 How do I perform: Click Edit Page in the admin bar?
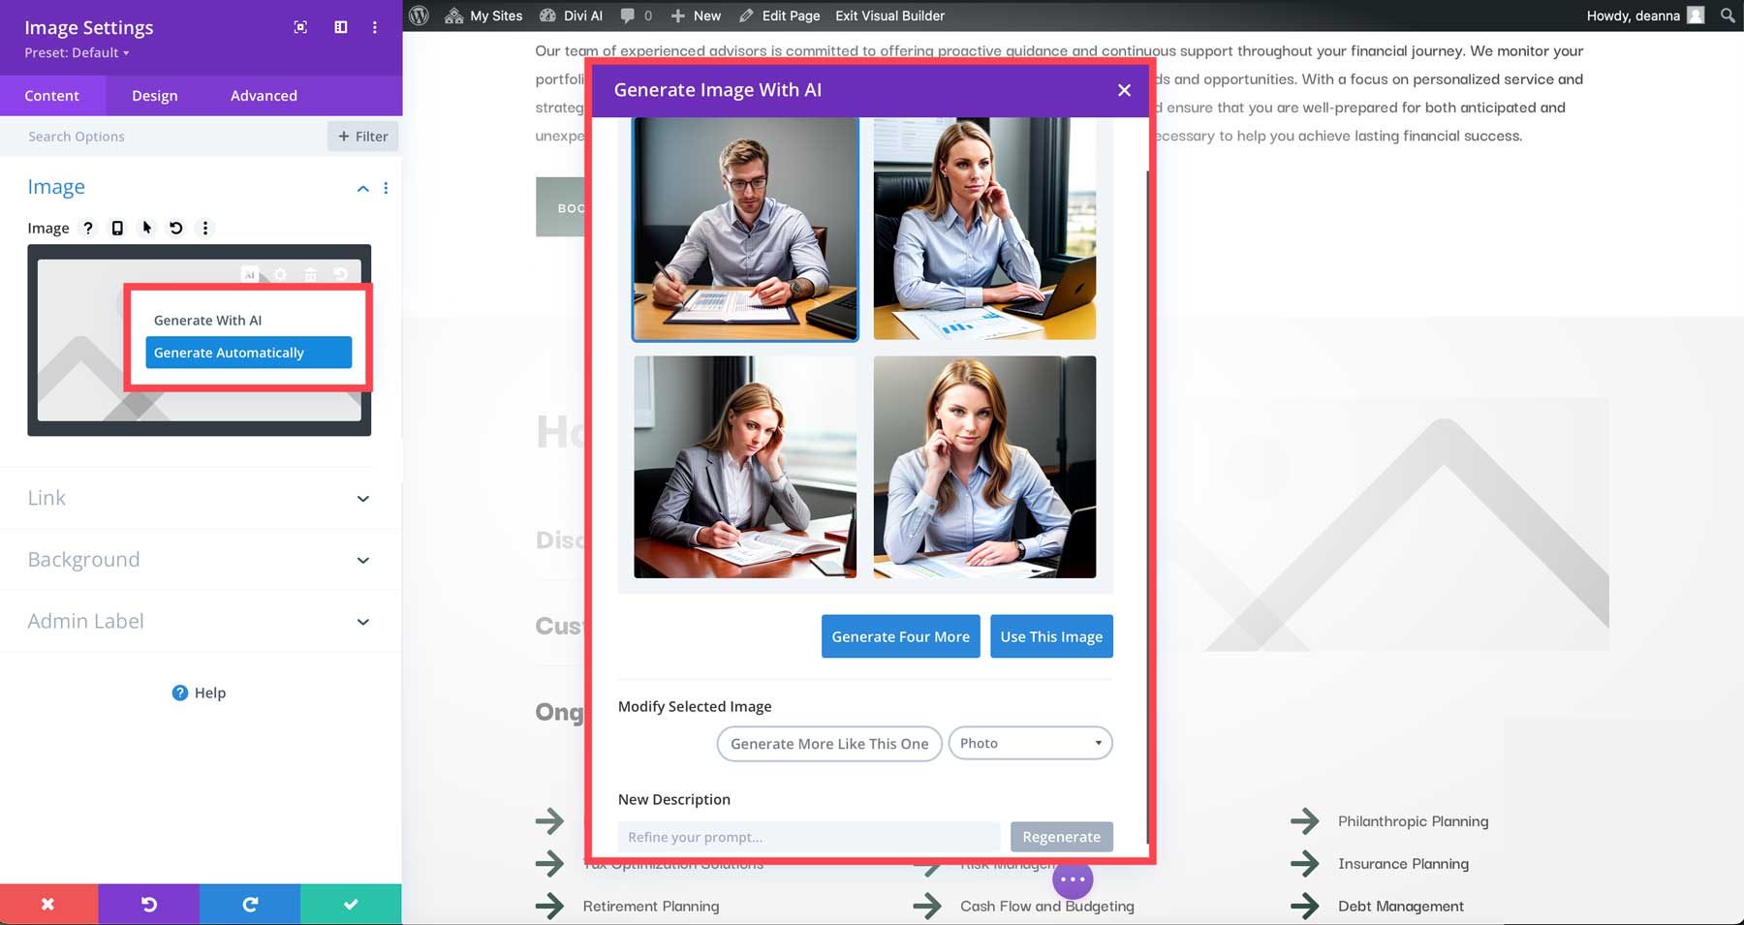click(x=779, y=15)
